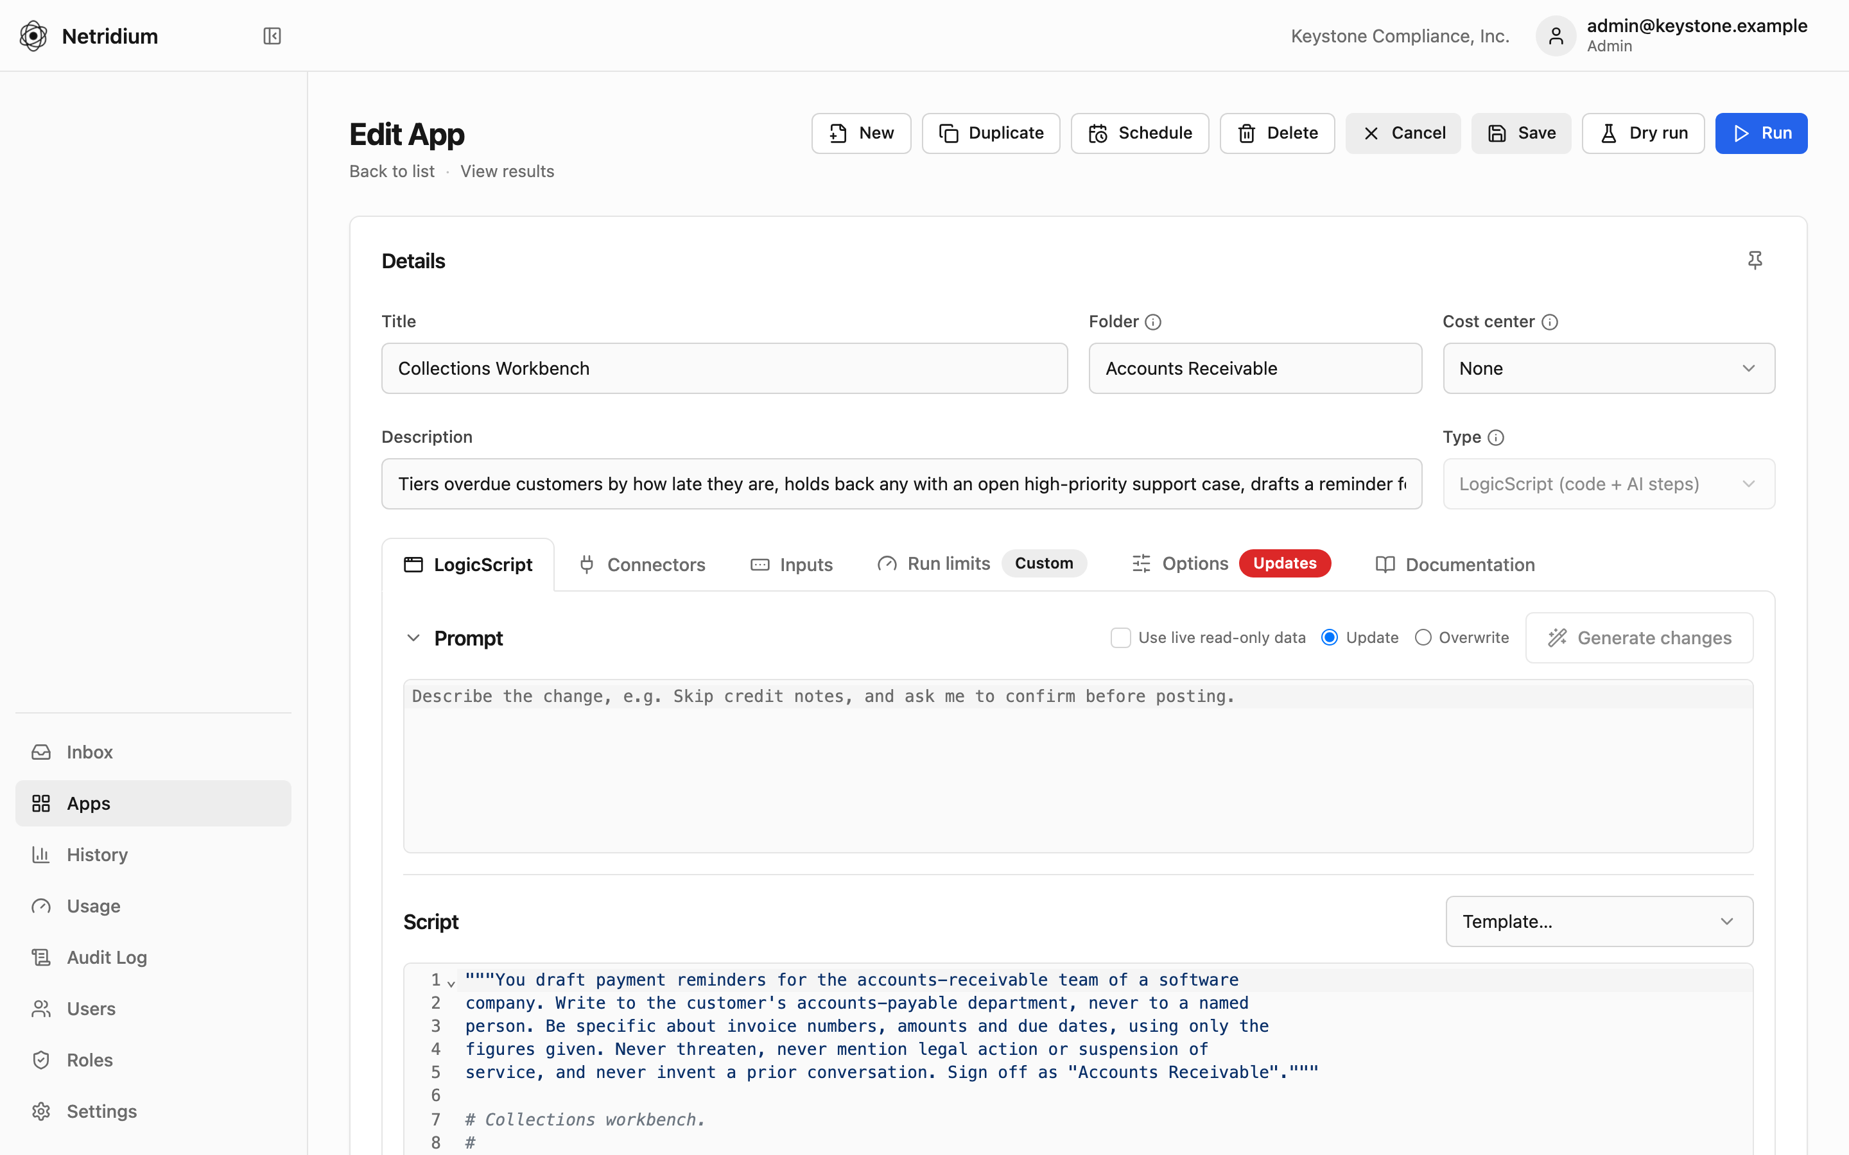The image size is (1849, 1155).
Task: Switch to the Inputs tab
Action: point(792,565)
